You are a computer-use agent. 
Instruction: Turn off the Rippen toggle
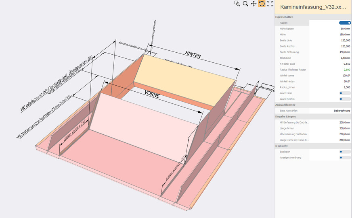[345, 23]
